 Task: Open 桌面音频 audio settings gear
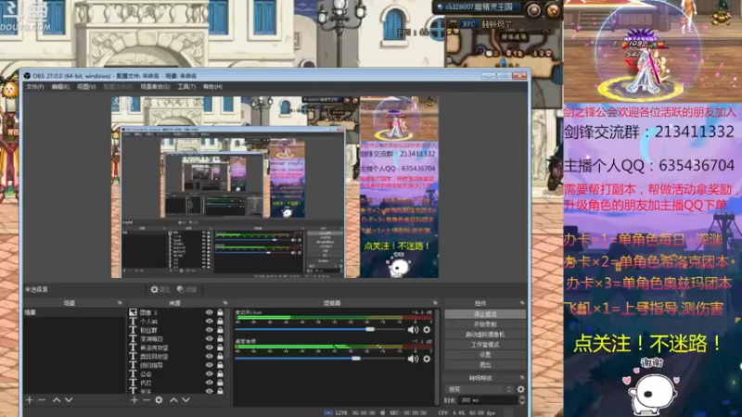click(x=427, y=359)
